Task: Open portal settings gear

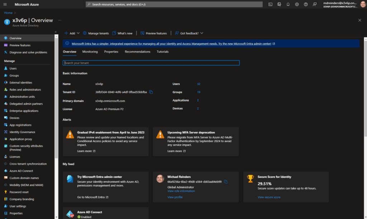Action: pos(297,4)
